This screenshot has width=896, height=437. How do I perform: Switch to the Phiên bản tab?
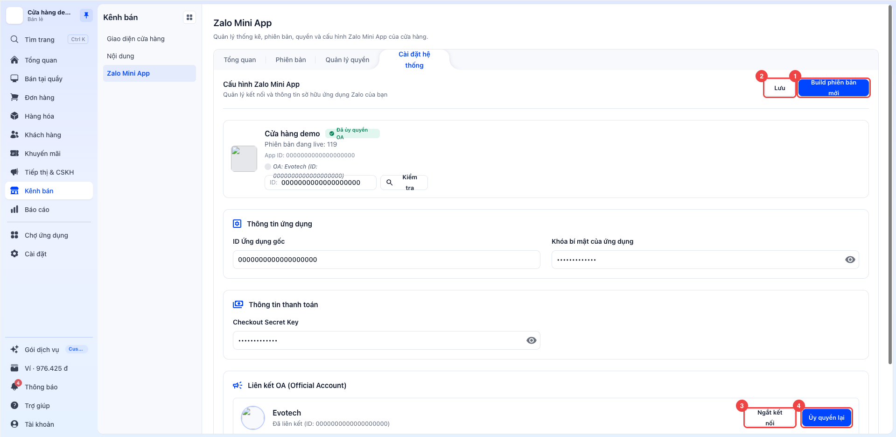291,60
